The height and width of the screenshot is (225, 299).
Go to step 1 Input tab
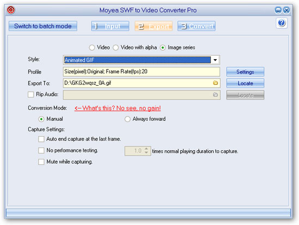pyautogui.click(x=110, y=26)
